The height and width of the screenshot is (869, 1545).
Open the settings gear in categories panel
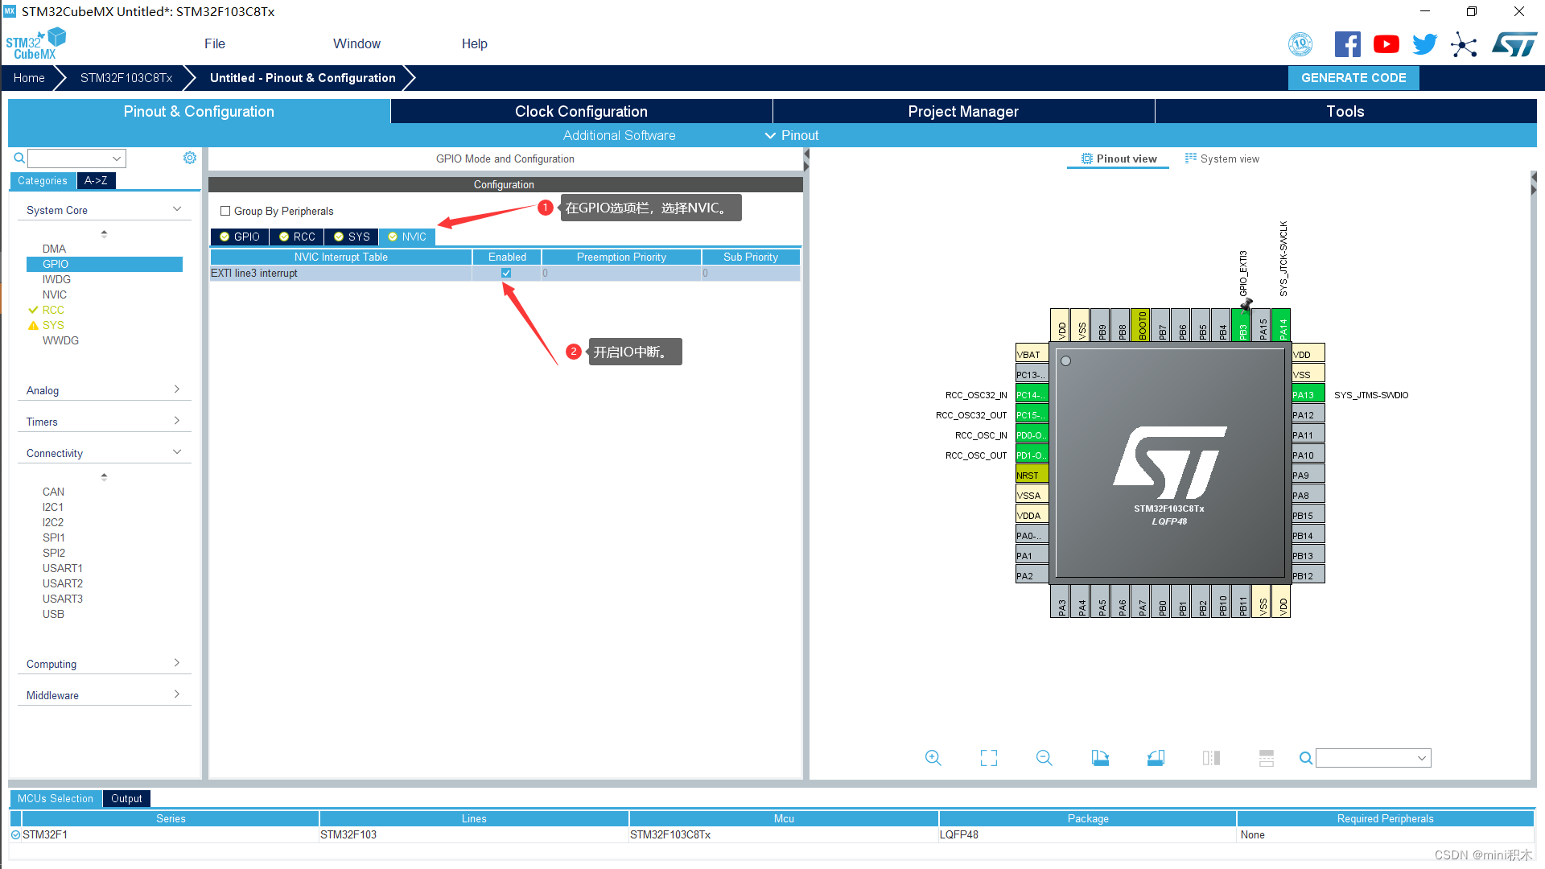[x=190, y=158]
